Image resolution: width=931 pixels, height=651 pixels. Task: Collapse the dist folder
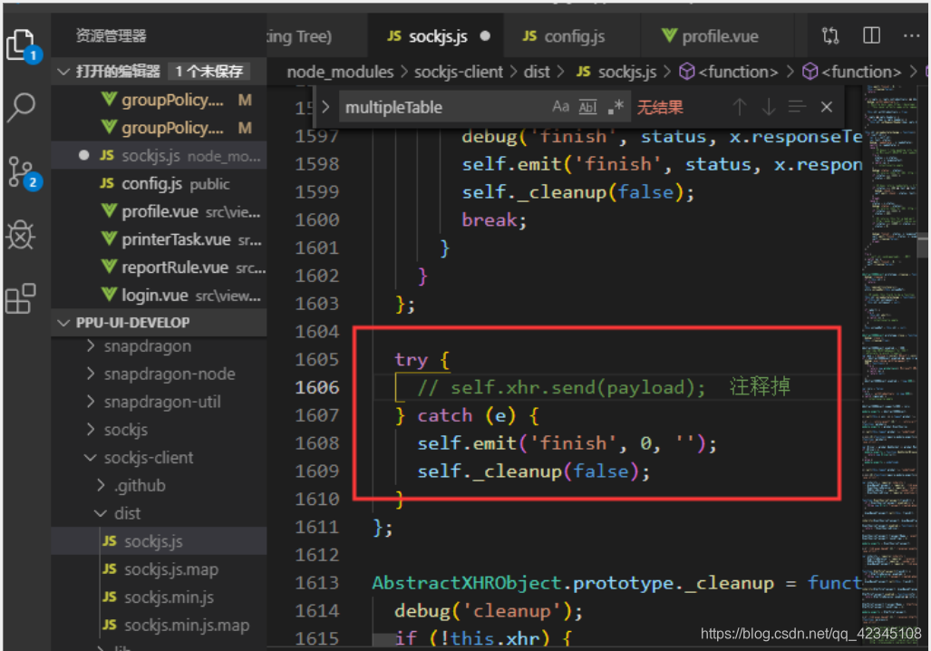coord(128,513)
